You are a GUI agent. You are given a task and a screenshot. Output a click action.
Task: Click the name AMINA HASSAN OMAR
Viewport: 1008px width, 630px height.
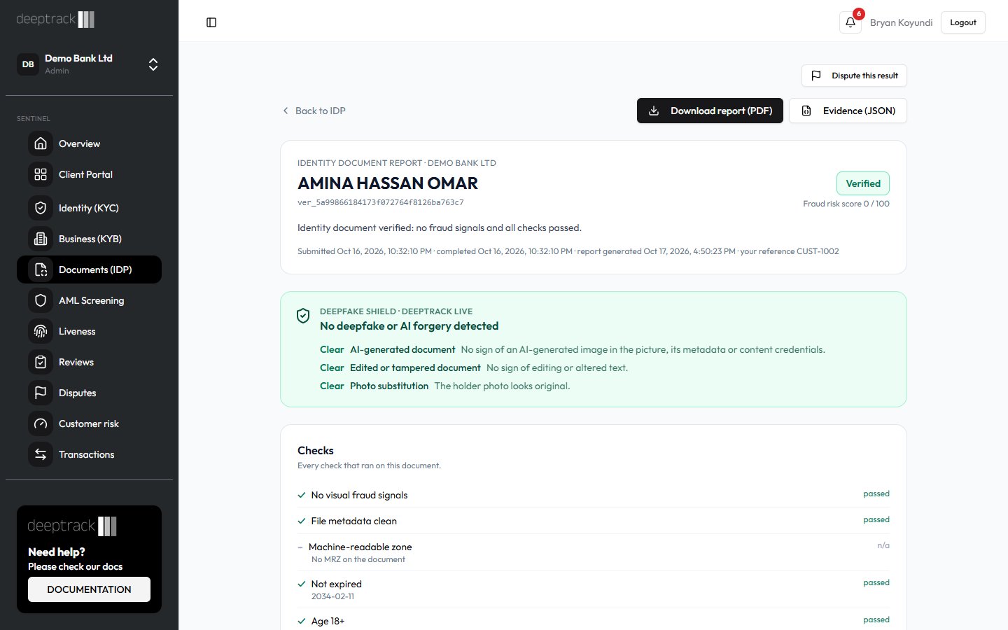coord(388,183)
